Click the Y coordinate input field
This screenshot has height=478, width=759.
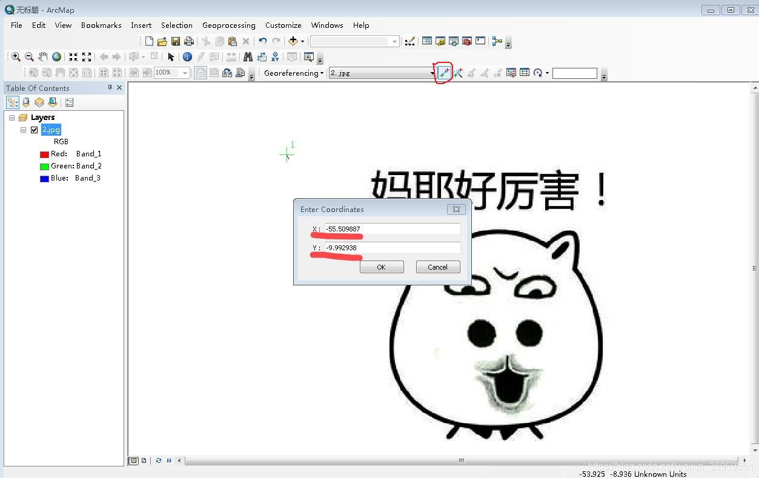(393, 248)
